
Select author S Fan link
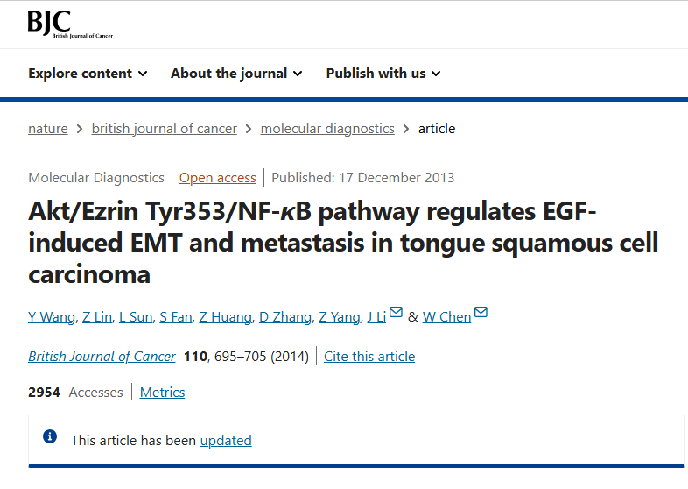click(176, 316)
